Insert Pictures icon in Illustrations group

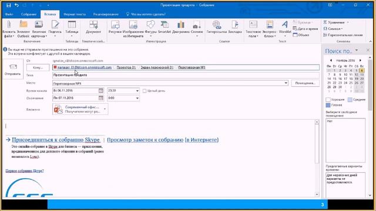point(115,25)
